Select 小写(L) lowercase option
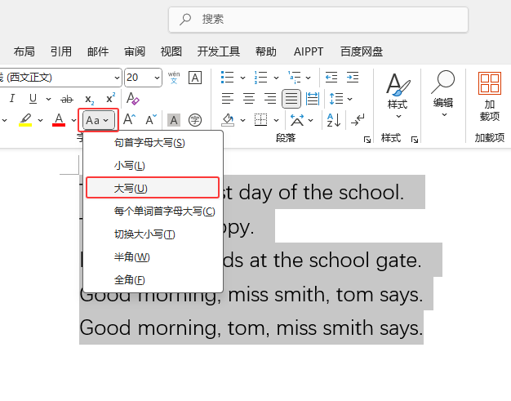The height and width of the screenshot is (401, 511). [153, 166]
